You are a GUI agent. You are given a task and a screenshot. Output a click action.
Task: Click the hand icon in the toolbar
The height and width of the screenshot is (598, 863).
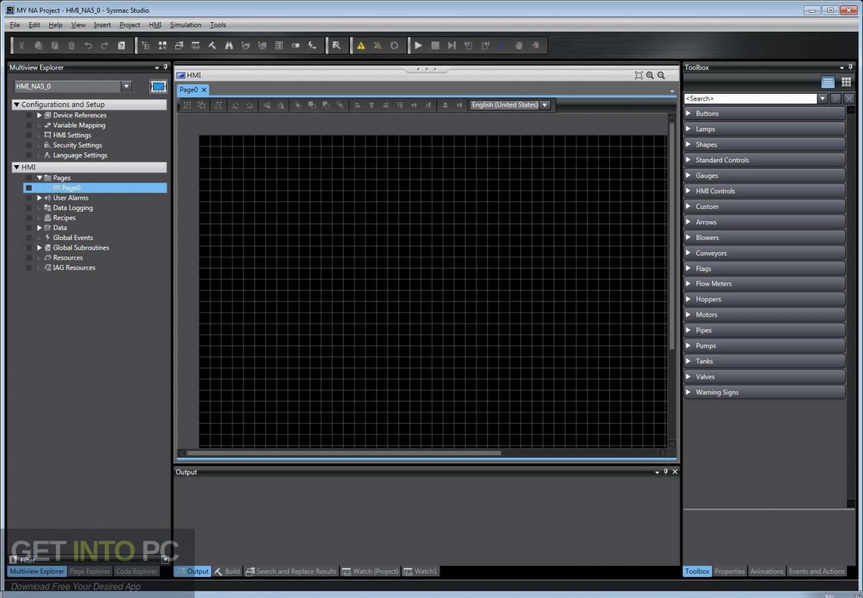click(x=518, y=45)
